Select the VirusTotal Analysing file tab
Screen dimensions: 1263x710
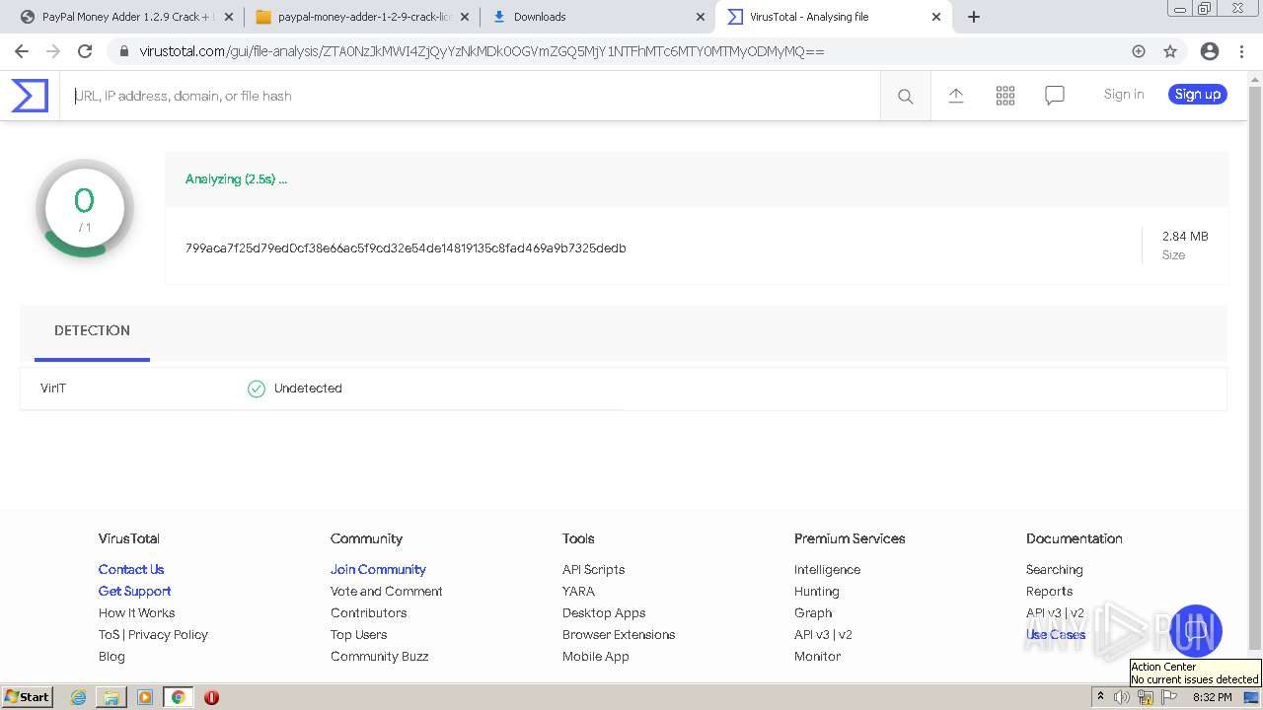(x=835, y=17)
